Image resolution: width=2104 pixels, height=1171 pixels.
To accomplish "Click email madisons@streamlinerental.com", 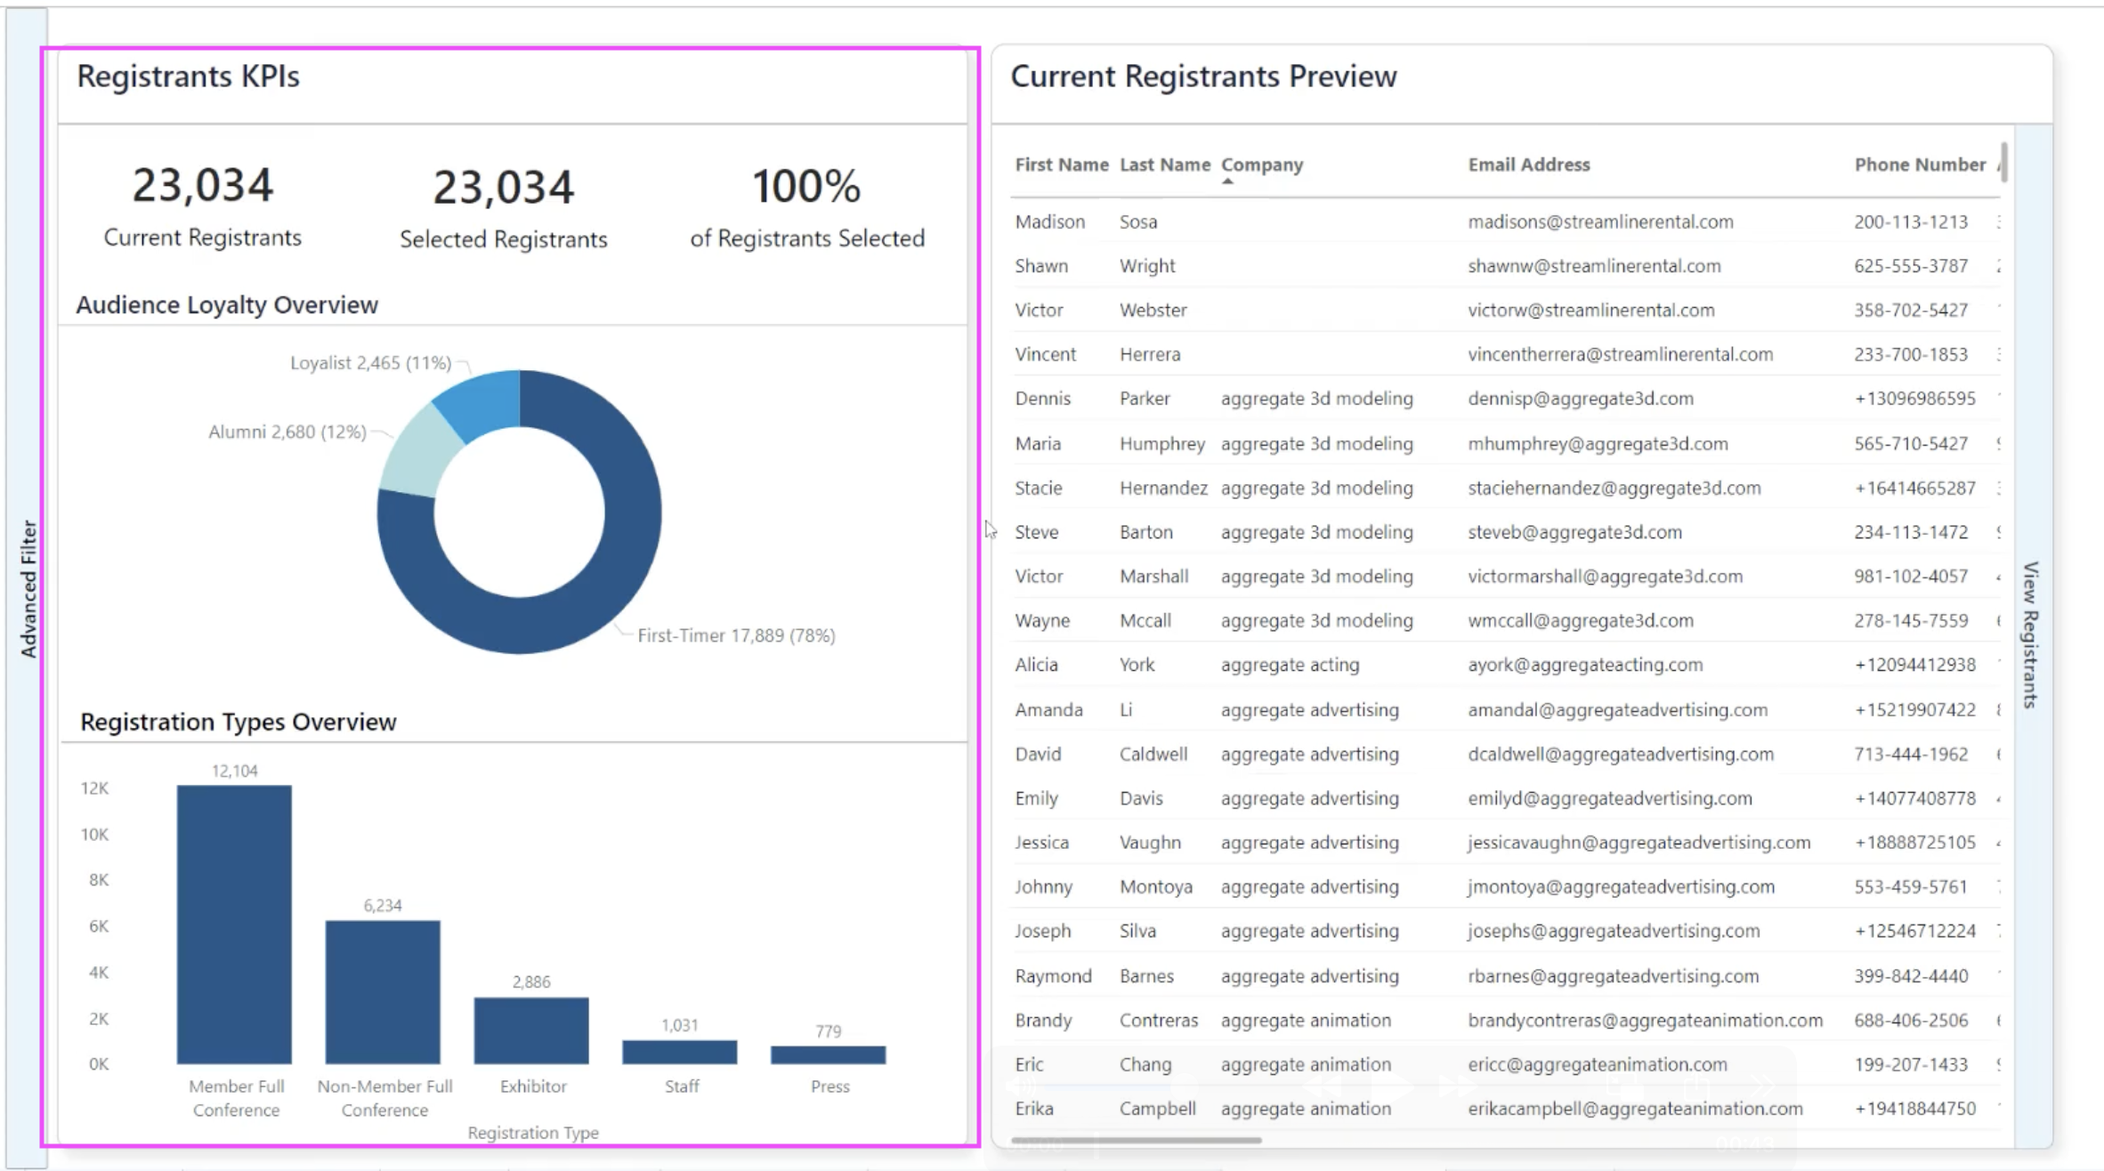I will (1600, 222).
